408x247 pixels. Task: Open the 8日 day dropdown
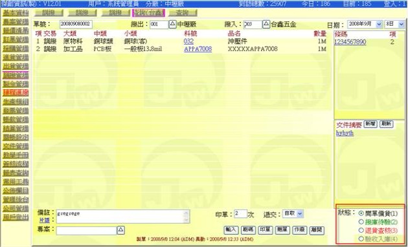pos(401,24)
